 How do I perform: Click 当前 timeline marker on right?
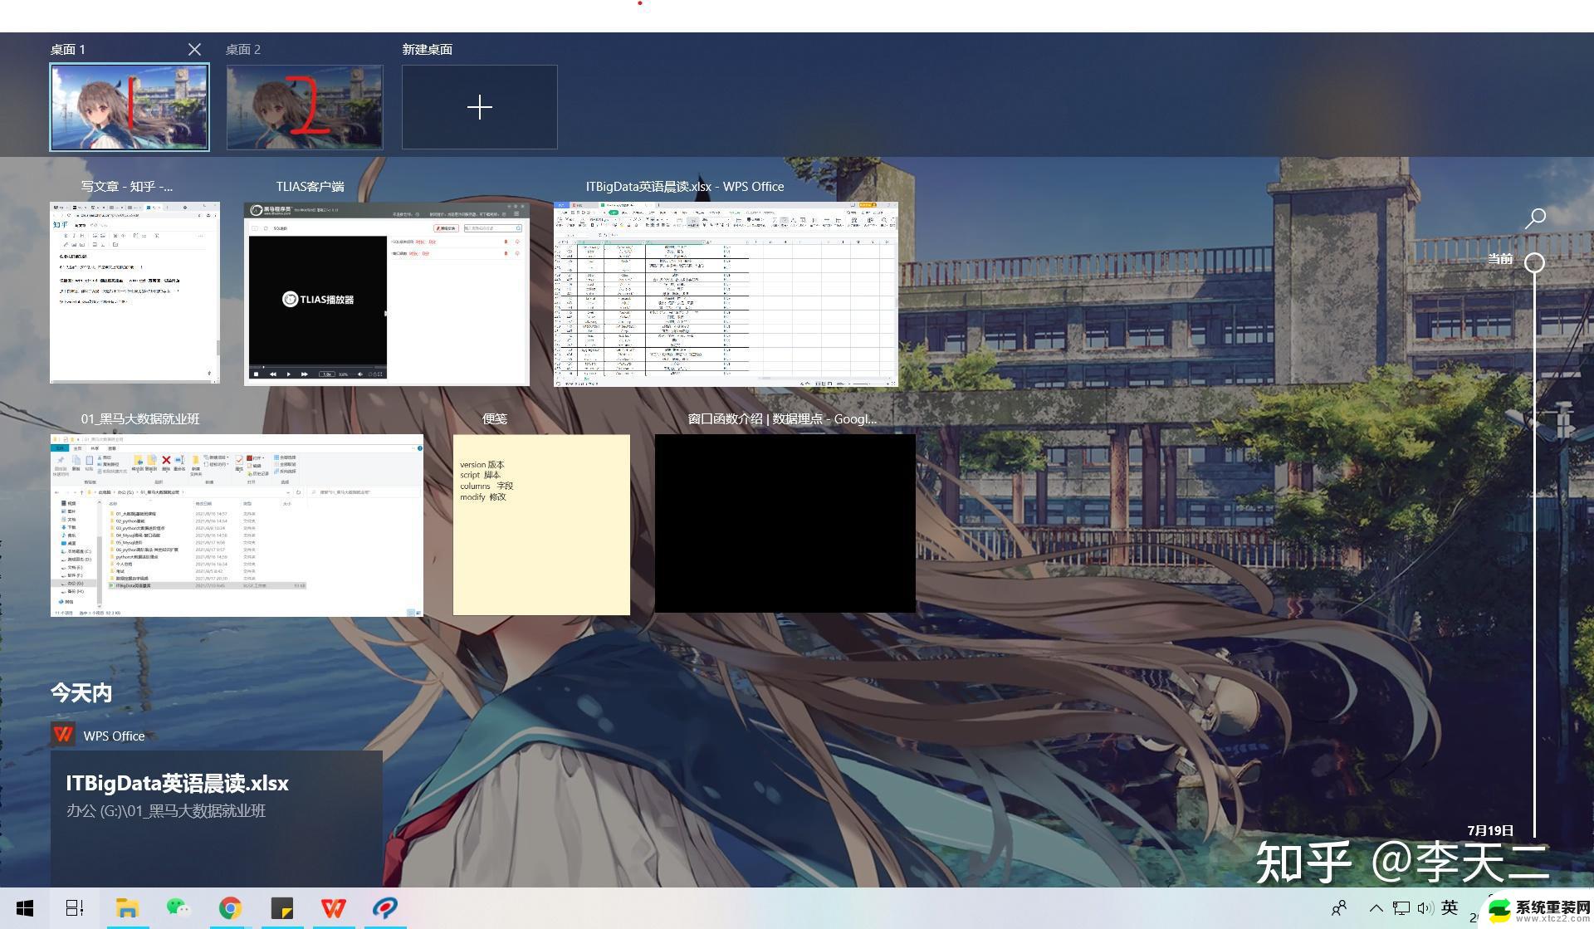pos(1537,262)
